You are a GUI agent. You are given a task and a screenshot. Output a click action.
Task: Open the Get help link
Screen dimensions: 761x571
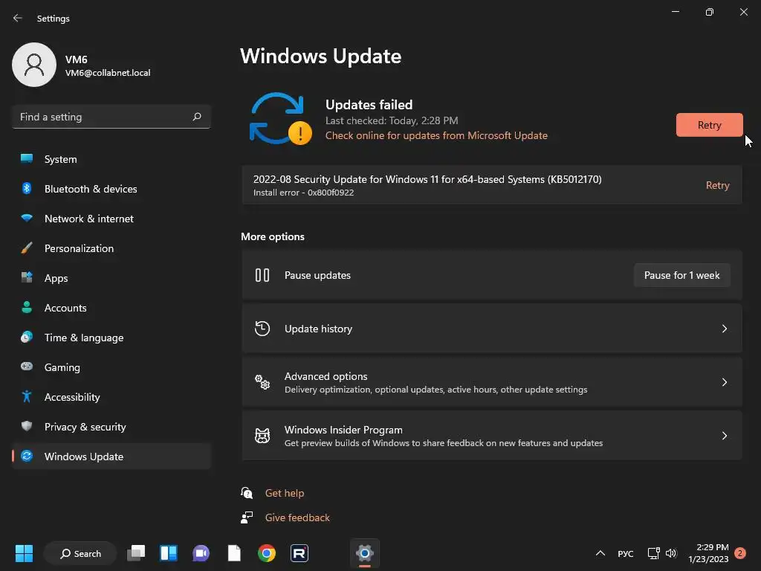tap(285, 493)
